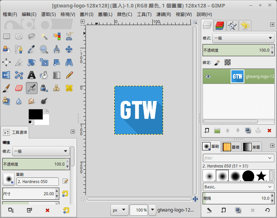Image resolution: width=277 pixels, height=218 pixels.
Task: Select the Shear tool
Action: click(x=57, y=62)
